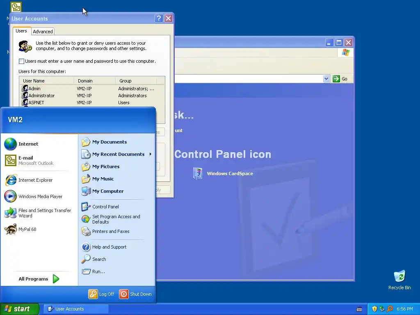Click the magnifier tray icon
The height and width of the screenshot is (315, 420).
point(390,309)
